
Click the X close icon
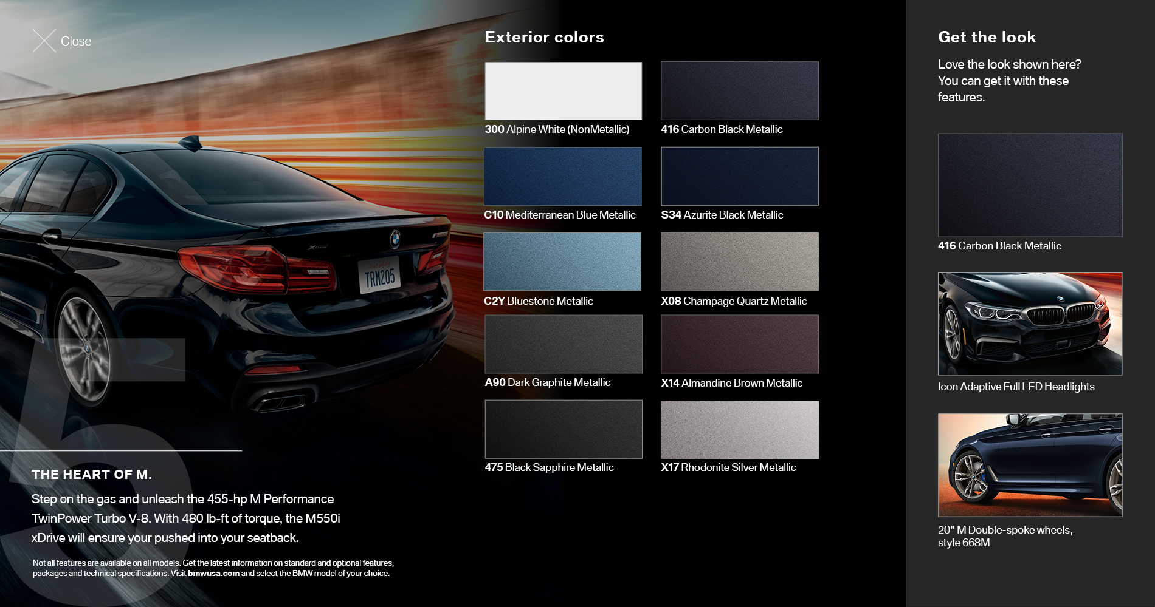pyautogui.click(x=44, y=41)
